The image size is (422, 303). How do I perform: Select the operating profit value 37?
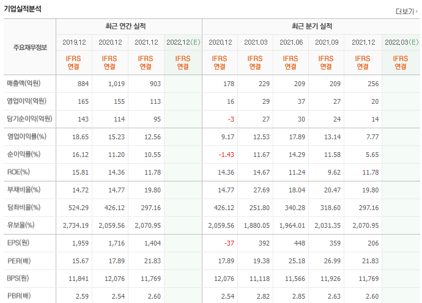(x=302, y=101)
